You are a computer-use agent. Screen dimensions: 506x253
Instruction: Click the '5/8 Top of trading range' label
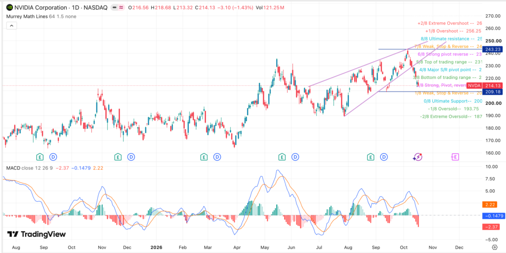pos(449,62)
